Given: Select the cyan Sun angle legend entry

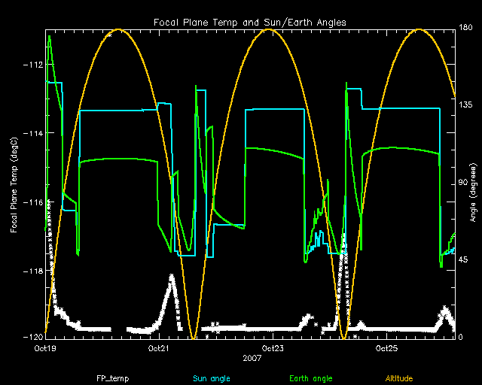Looking at the screenshot, I should pos(210,377).
